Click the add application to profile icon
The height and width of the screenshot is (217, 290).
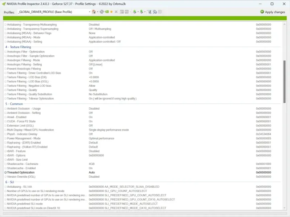(x=122, y=12)
